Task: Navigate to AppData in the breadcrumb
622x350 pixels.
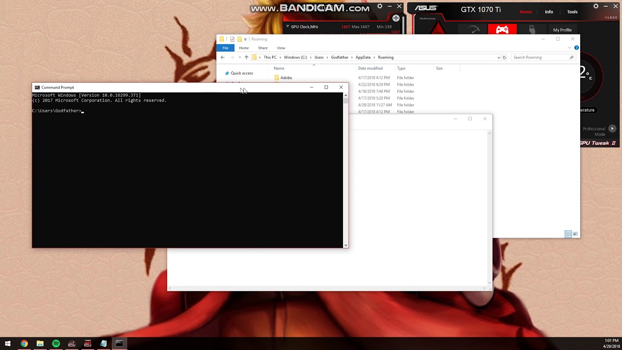Action: pyautogui.click(x=363, y=57)
